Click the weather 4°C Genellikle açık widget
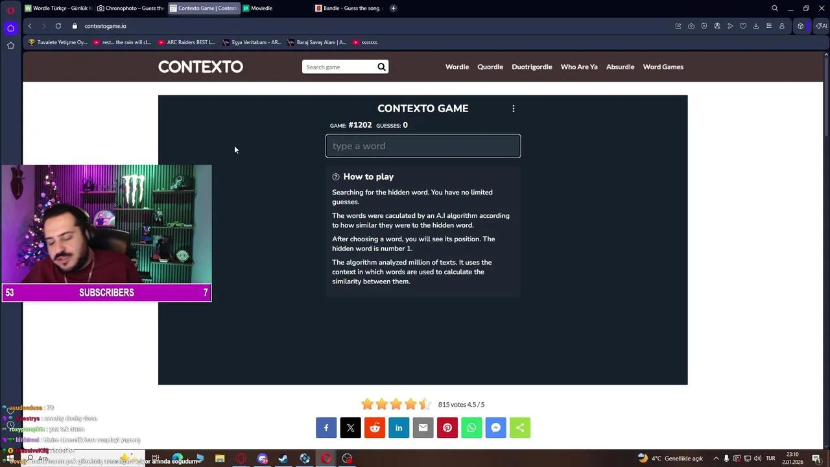This screenshot has height=467, width=830. click(670, 459)
